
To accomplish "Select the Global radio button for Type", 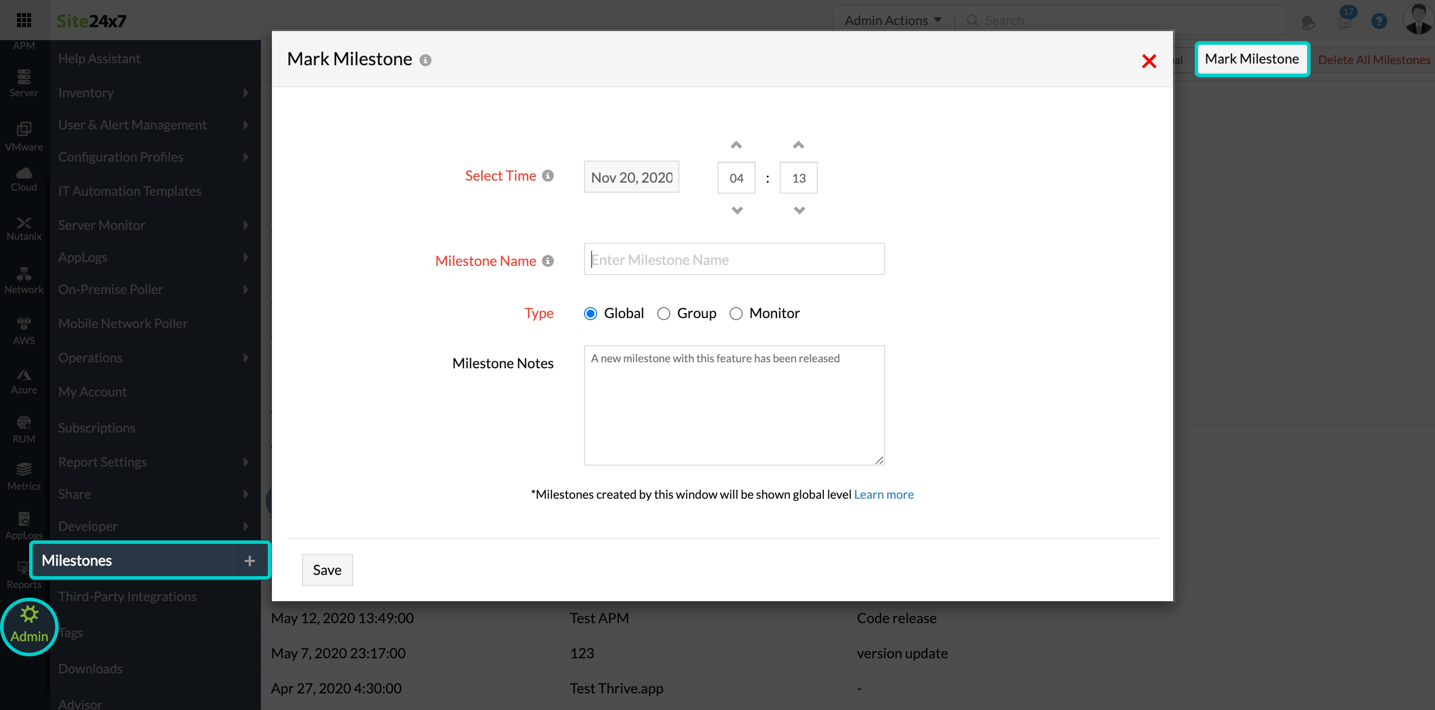I will click(591, 313).
